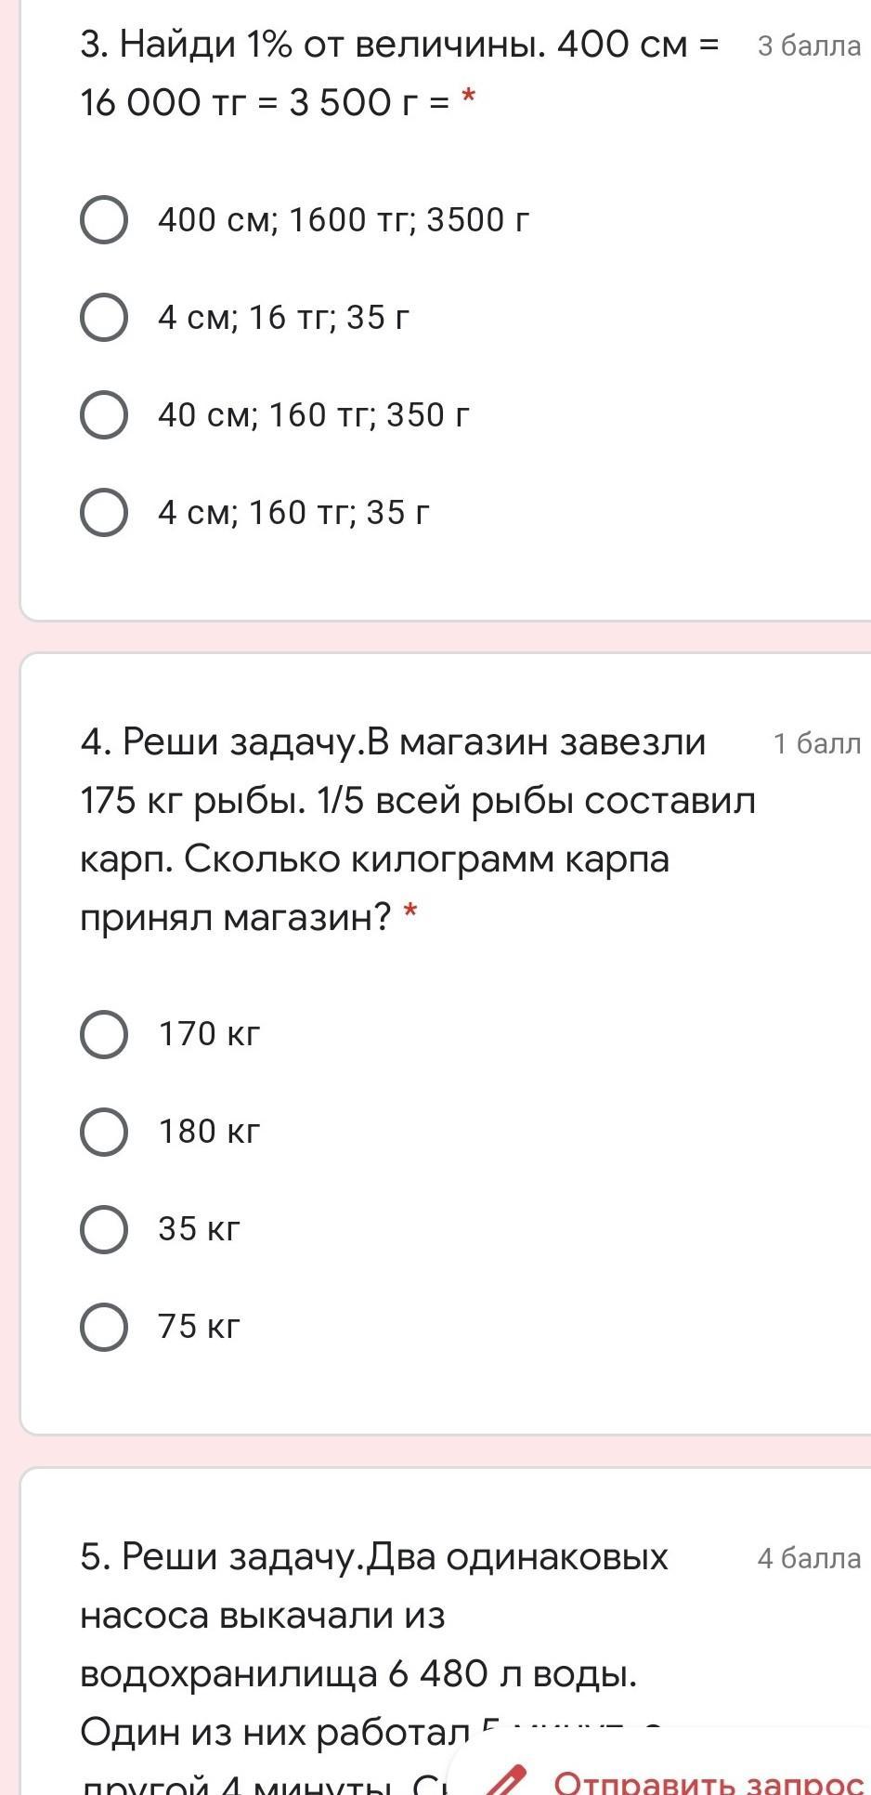This screenshot has width=871, height=1795.
Task: Click the red asterisk after 'принял магазин?'
Action: pos(410,914)
